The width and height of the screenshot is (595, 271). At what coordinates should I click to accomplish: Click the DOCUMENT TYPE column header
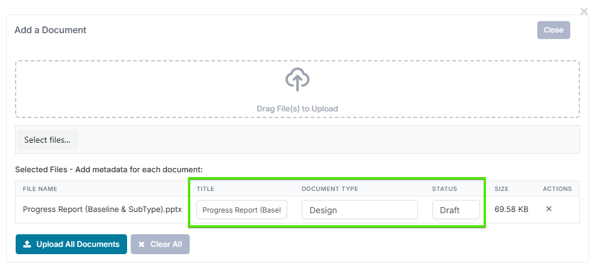coord(329,188)
